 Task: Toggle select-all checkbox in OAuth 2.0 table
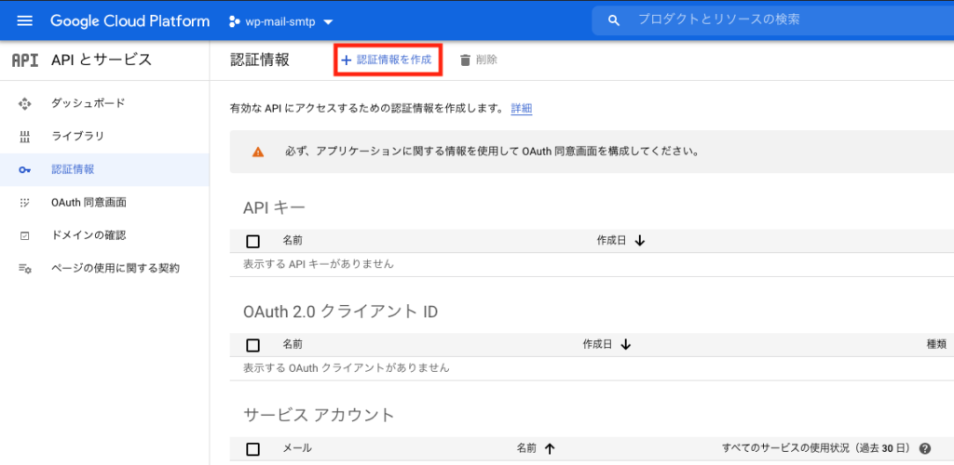tap(253, 344)
